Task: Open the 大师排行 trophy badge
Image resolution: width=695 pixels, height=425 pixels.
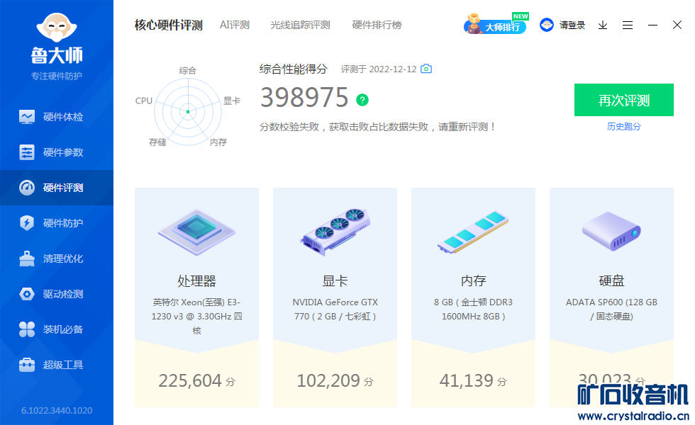Action: click(496, 24)
